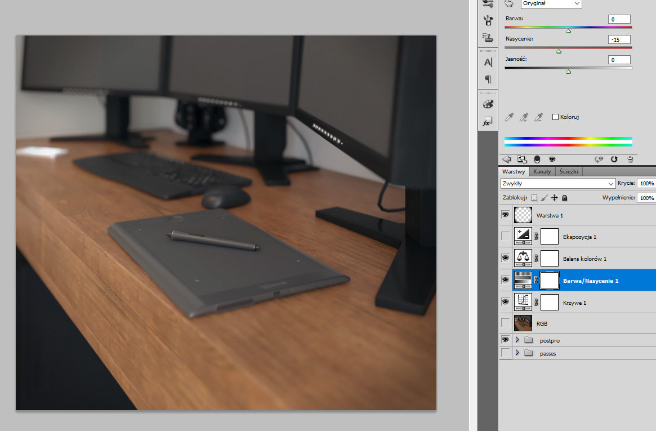
Task: Hide the postpro group
Action: coord(506,339)
